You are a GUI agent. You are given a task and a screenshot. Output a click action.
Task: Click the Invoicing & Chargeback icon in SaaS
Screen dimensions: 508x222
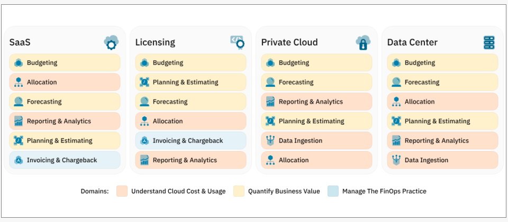click(x=19, y=160)
